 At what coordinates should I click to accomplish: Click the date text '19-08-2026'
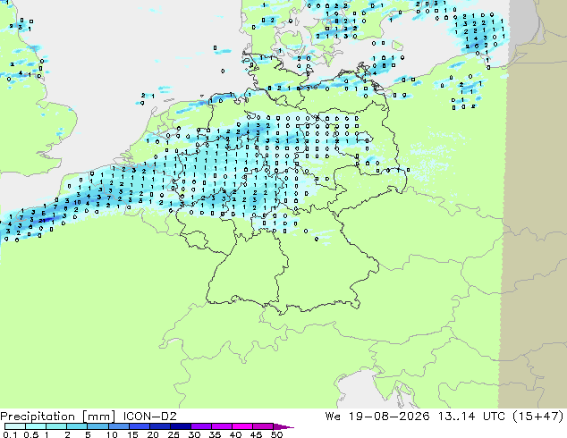[x=389, y=417]
